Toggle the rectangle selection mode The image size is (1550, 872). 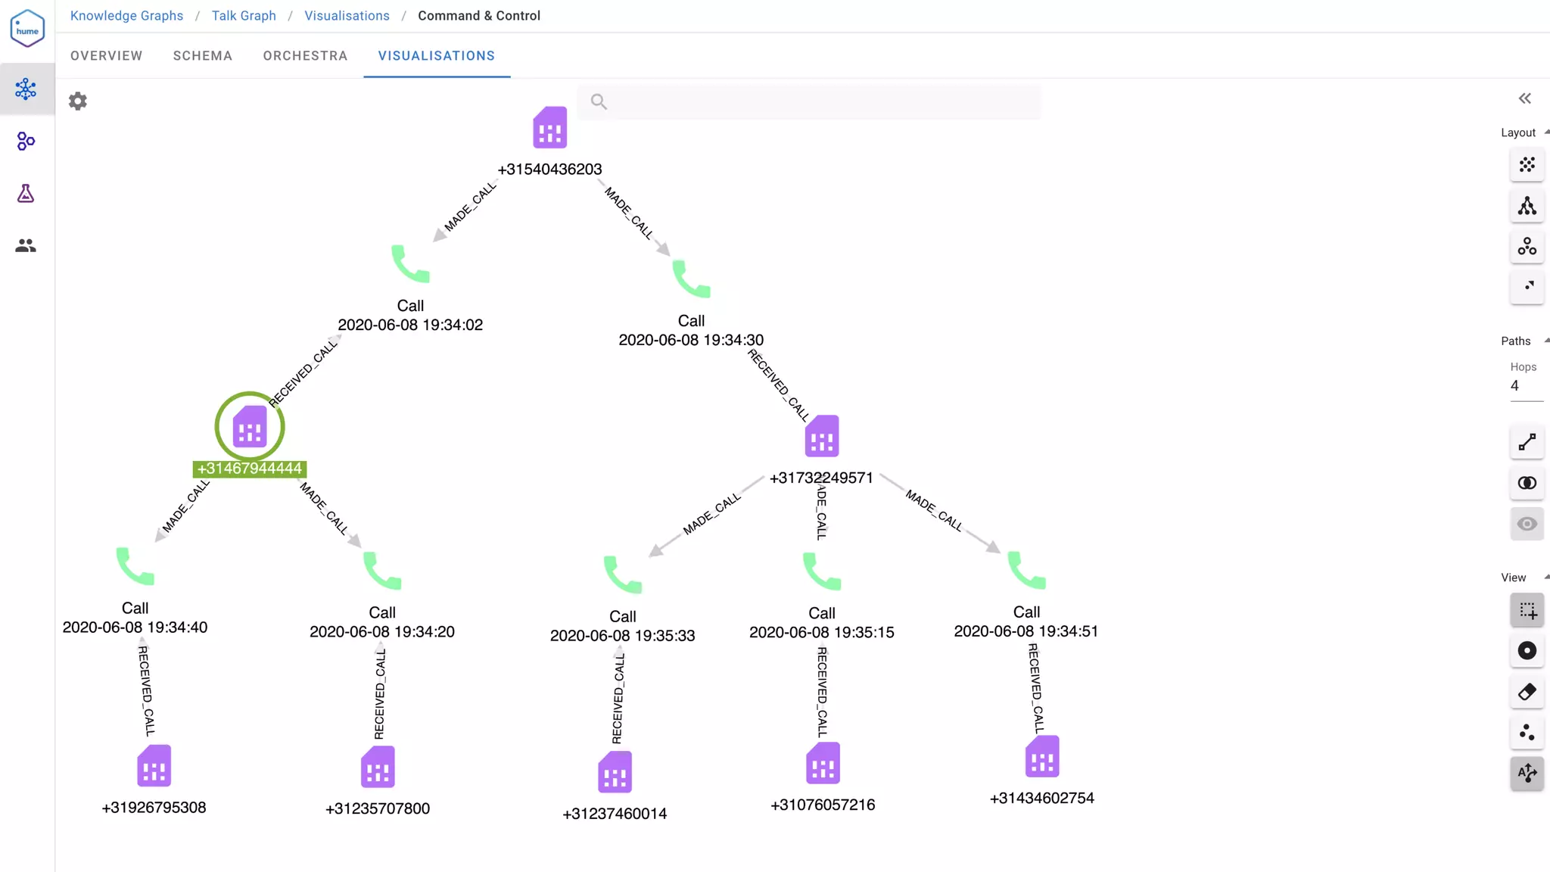(1527, 610)
